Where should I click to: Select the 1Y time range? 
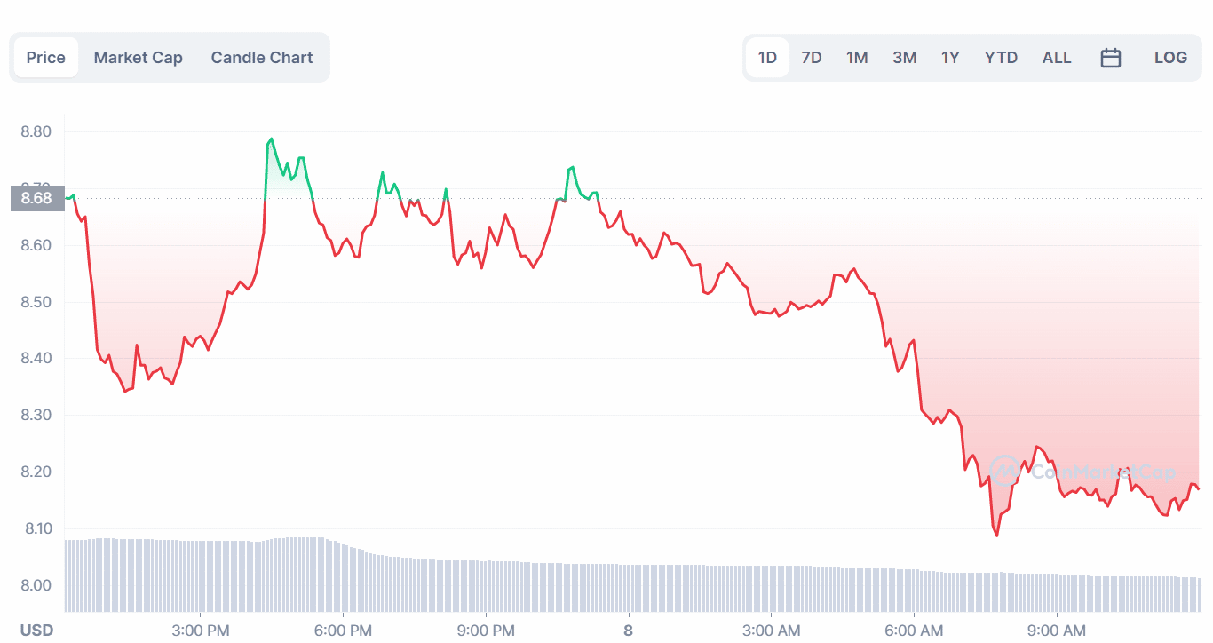click(950, 58)
